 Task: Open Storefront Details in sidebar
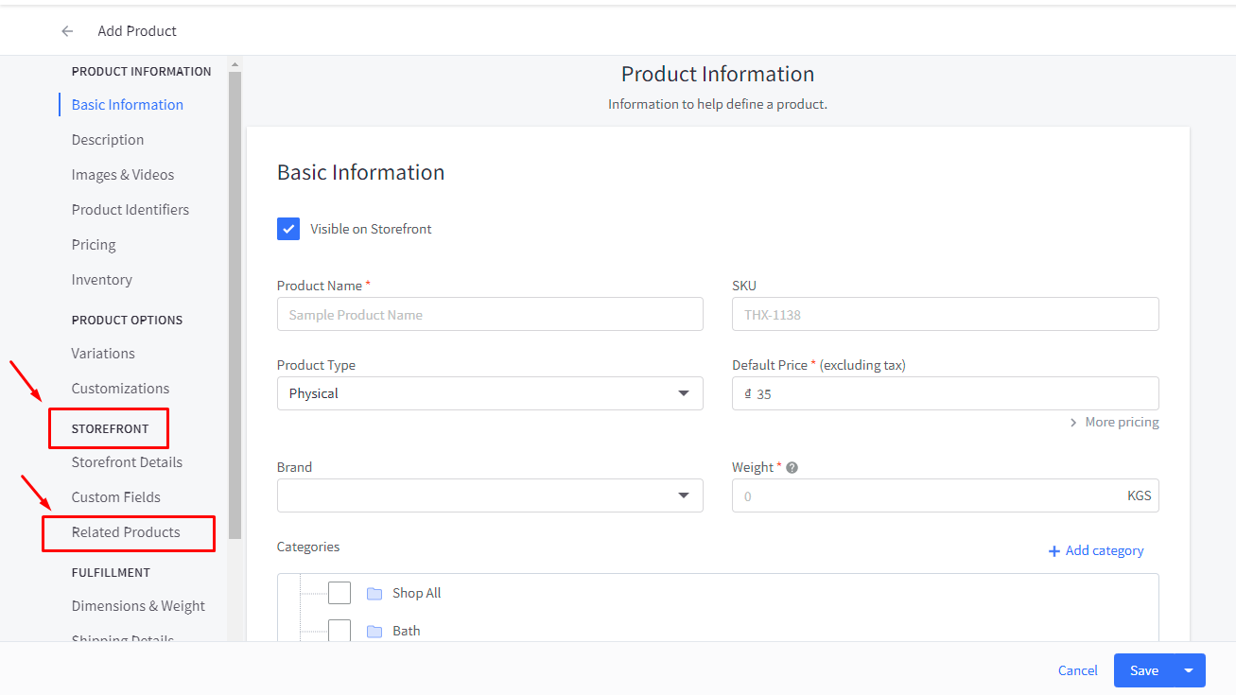pos(127,462)
